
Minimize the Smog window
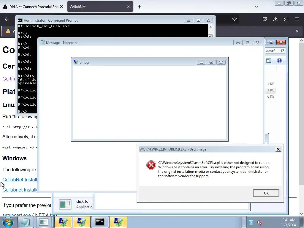pos(201,62)
